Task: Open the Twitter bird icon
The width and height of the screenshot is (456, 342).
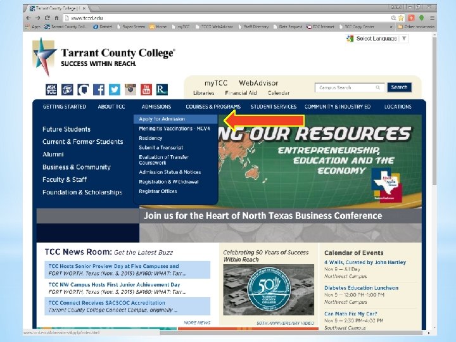Action: pyautogui.click(x=115, y=89)
